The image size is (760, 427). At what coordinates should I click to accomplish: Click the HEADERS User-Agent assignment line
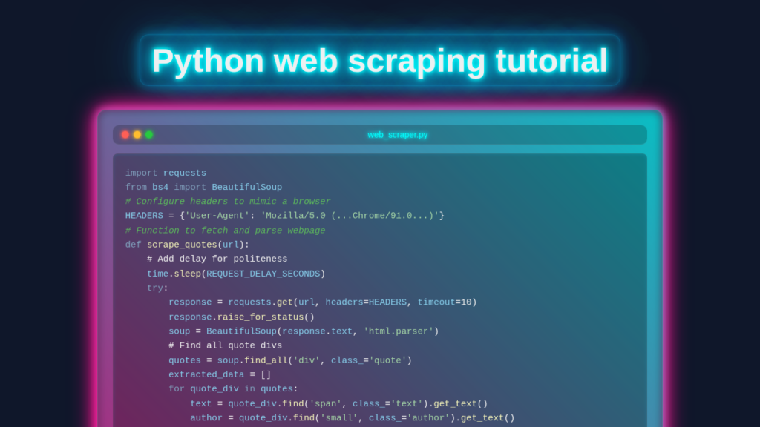(284, 216)
